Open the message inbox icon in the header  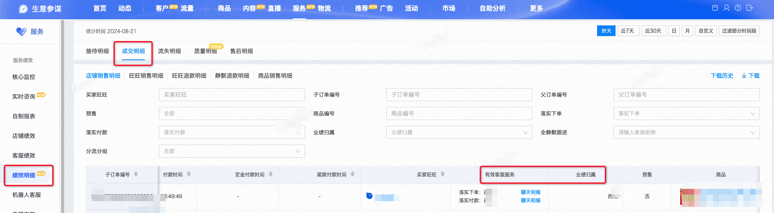point(715,8)
